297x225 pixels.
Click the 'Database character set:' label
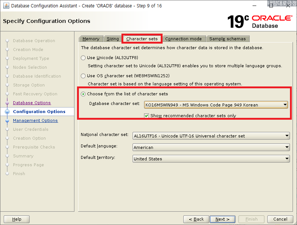(x=114, y=103)
